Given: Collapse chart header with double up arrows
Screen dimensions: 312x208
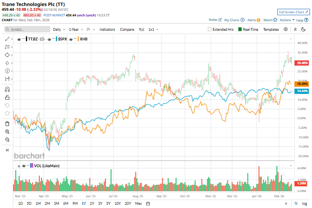Looking at the screenshot, I should [295, 29].
